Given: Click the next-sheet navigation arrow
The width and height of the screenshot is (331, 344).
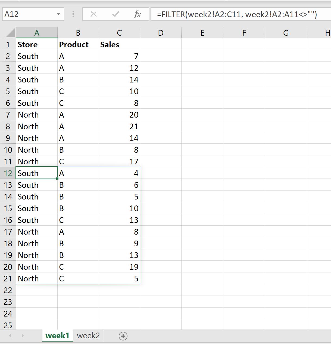Looking at the screenshot, I should (23, 336).
